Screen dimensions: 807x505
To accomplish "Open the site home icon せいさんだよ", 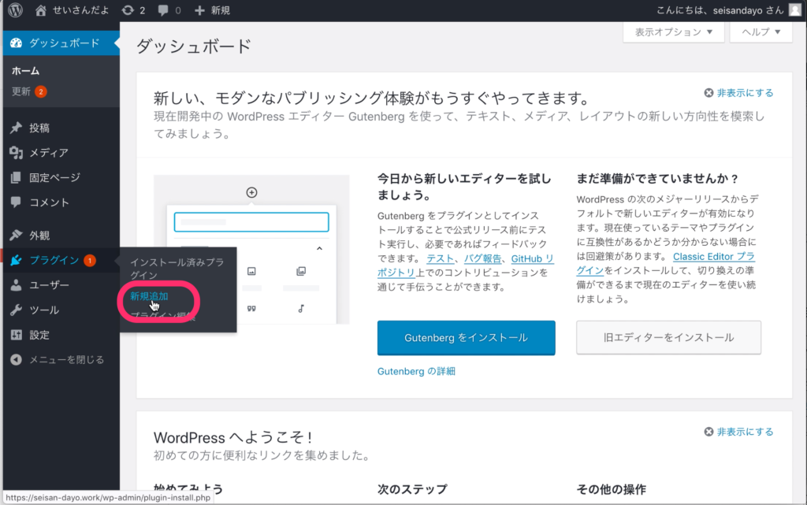I will pyautogui.click(x=41, y=11).
